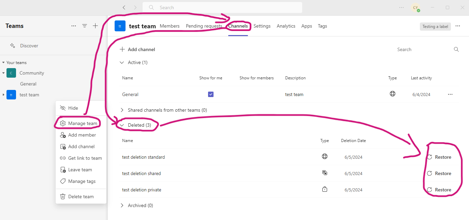Choose Delete team from the context menu
The width and height of the screenshot is (469, 220).
coord(81,197)
